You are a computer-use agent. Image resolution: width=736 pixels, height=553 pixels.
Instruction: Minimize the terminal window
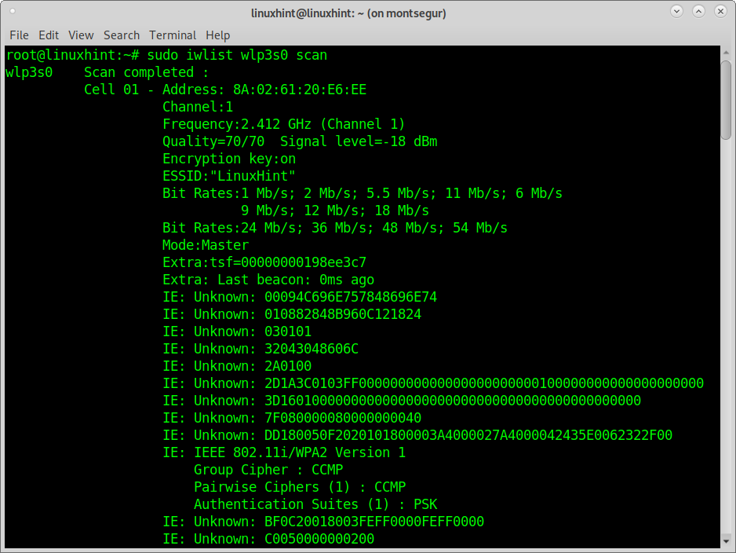(x=676, y=11)
